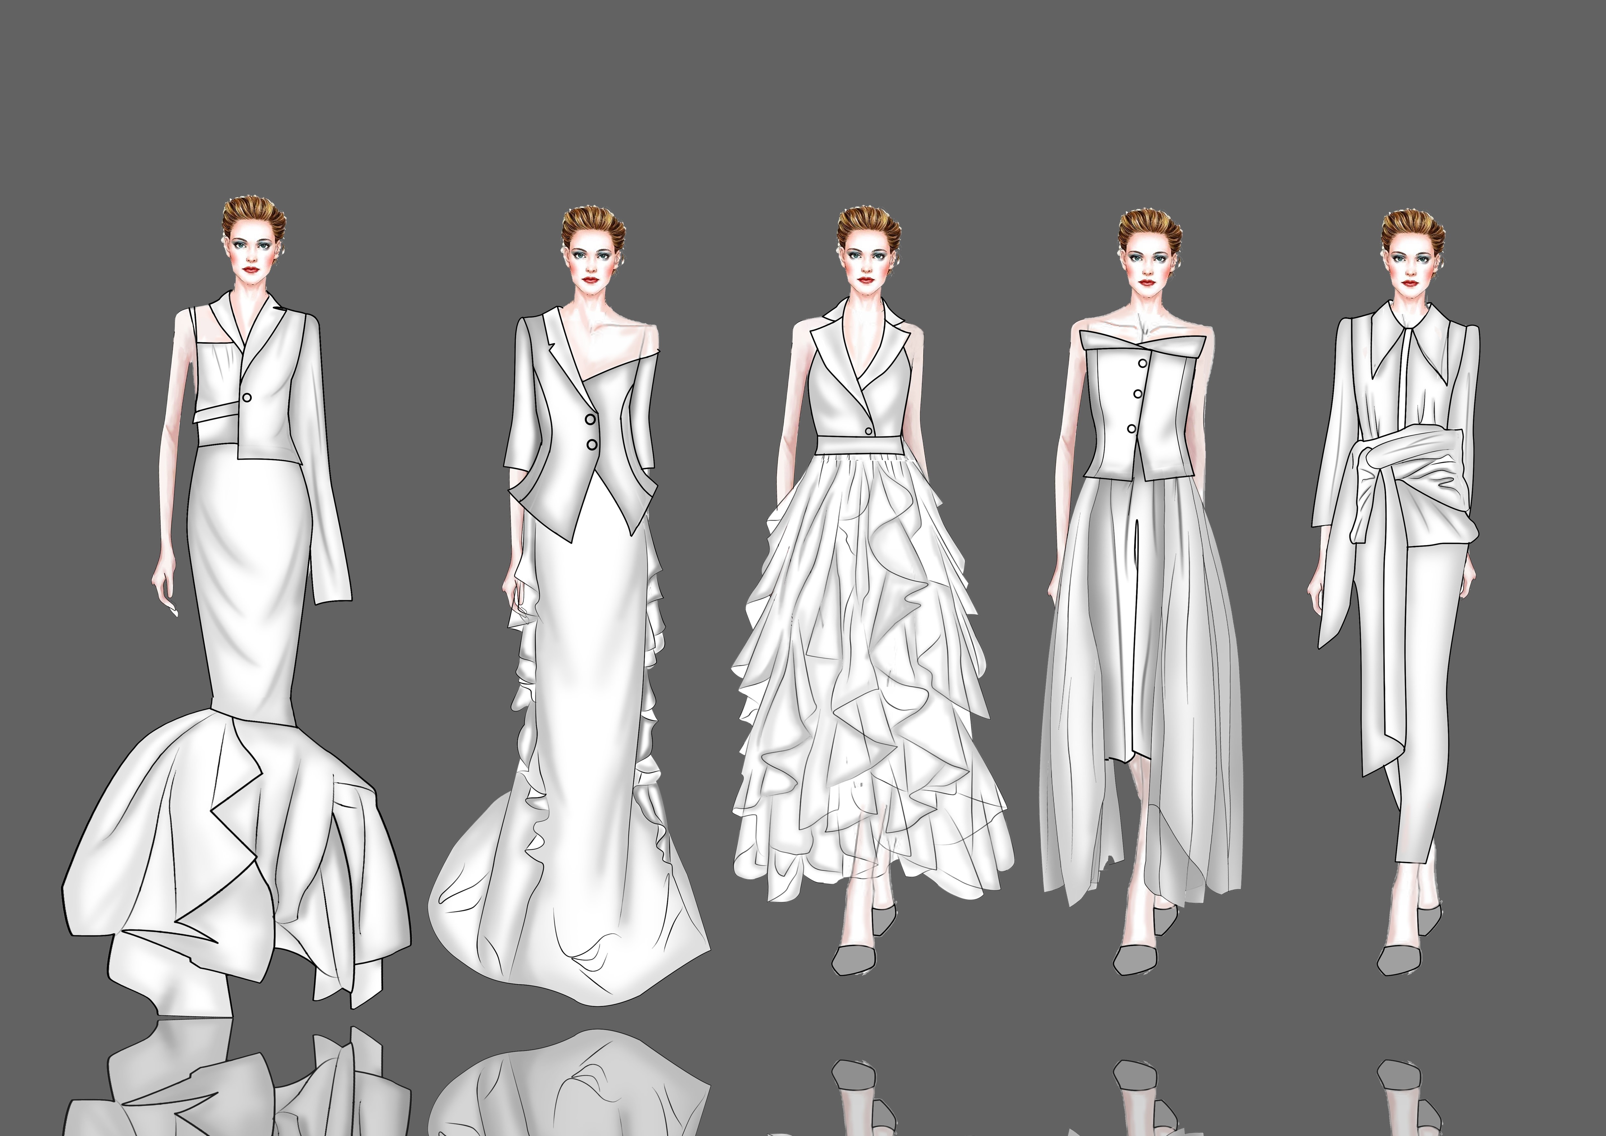This screenshot has height=1136, width=1606.
Task: Click the upper button on second model's blazer
Action: (x=590, y=419)
